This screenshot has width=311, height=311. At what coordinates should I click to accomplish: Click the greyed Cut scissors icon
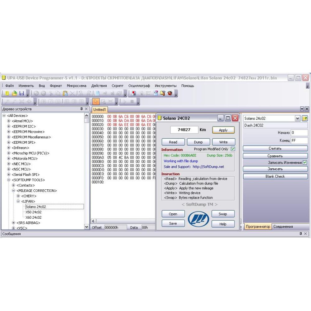[51, 93]
